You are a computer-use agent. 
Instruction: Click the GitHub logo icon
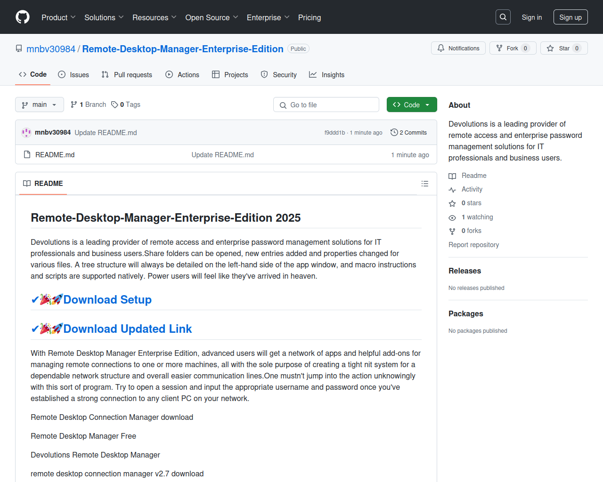tap(23, 17)
